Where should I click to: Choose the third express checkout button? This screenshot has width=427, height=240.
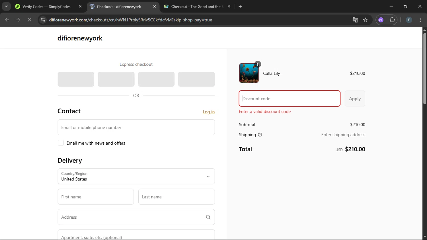(x=156, y=79)
